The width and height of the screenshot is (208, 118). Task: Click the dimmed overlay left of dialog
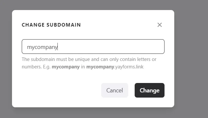coord(6,59)
